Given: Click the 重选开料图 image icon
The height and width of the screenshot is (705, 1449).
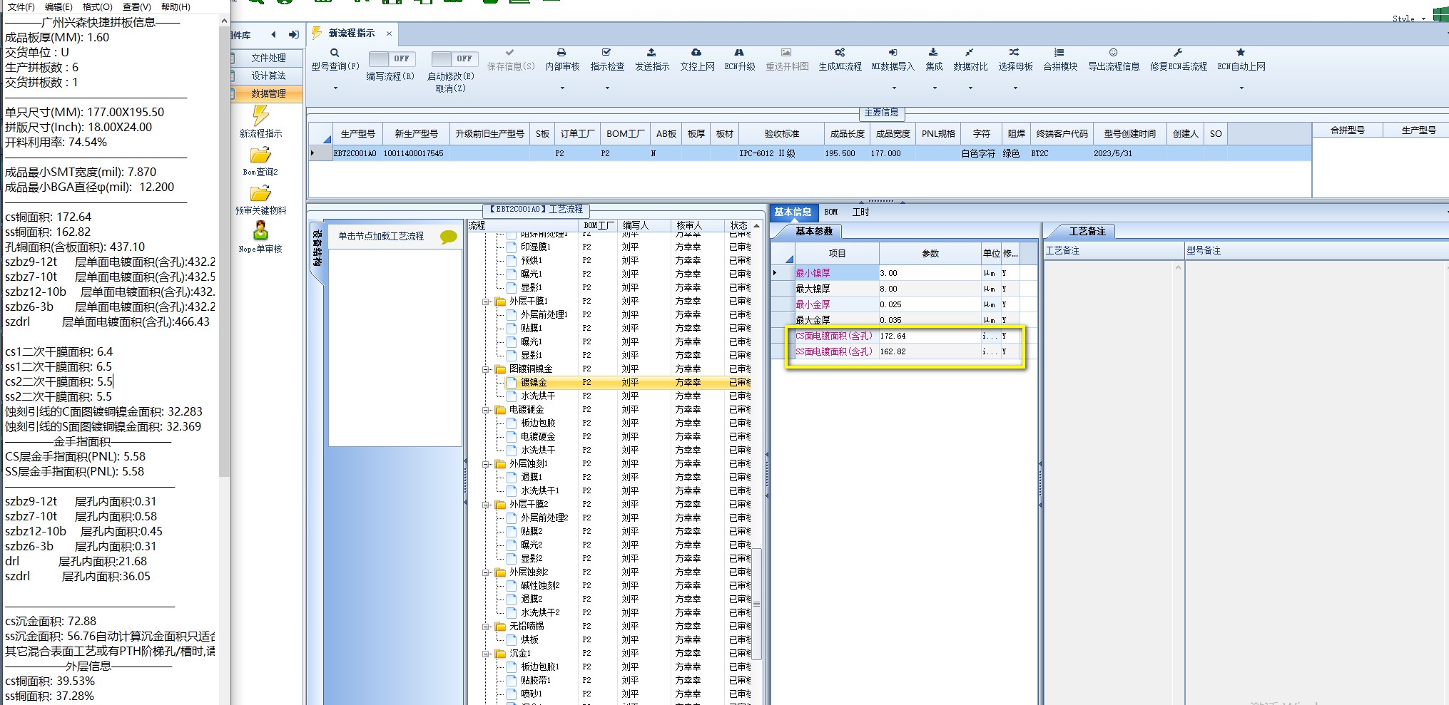Looking at the screenshot, I should point(786,53).
